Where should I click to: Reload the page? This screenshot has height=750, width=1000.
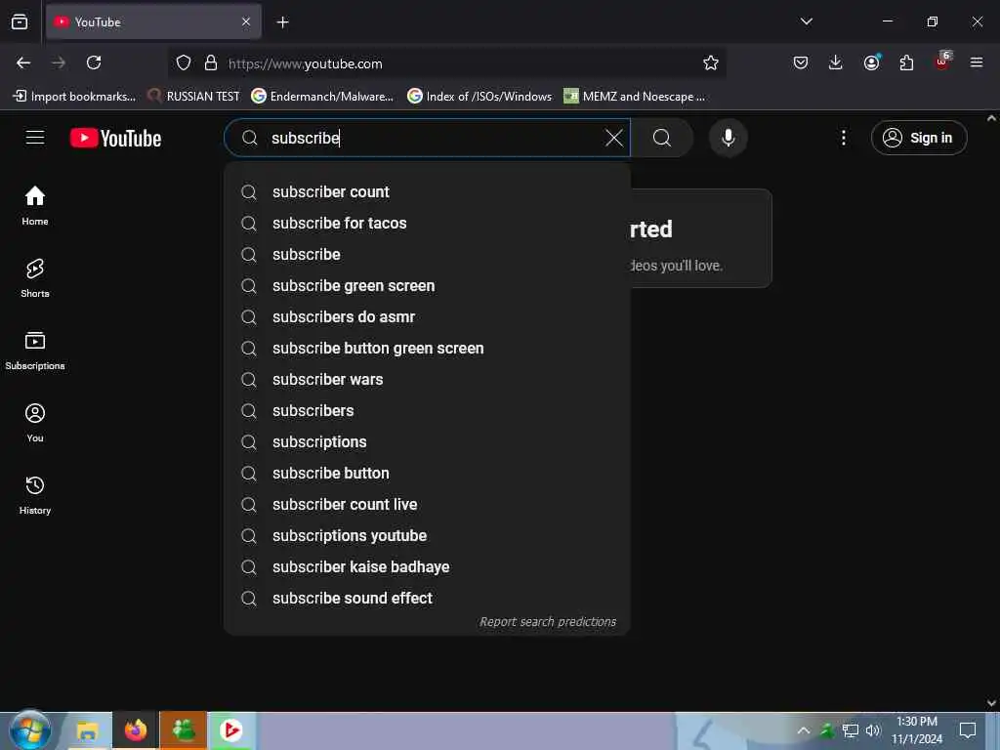click(x=94, y=62)
